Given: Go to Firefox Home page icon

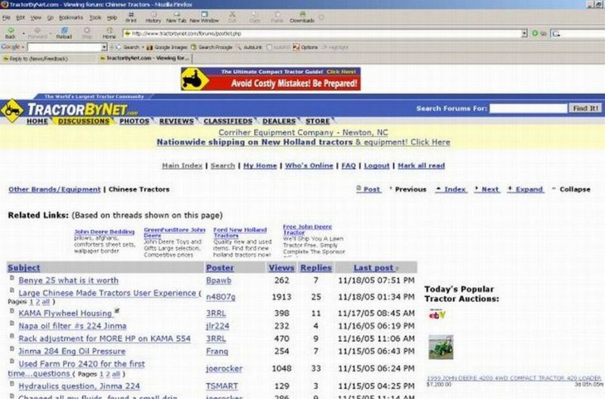Looking at the screenshot, I should pos(109,32).
